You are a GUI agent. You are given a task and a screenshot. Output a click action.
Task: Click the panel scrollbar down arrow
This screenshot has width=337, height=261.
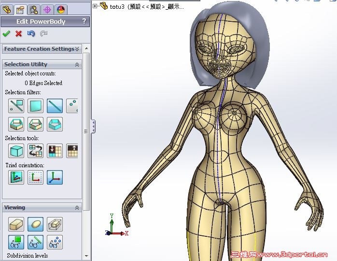pos(86,256)
